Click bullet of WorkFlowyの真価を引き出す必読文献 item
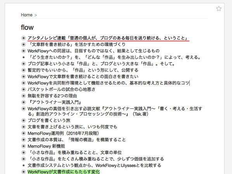232x174 pixels. 24,109
